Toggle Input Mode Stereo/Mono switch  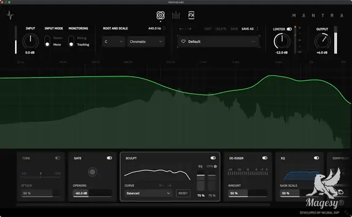pos(47,41)
